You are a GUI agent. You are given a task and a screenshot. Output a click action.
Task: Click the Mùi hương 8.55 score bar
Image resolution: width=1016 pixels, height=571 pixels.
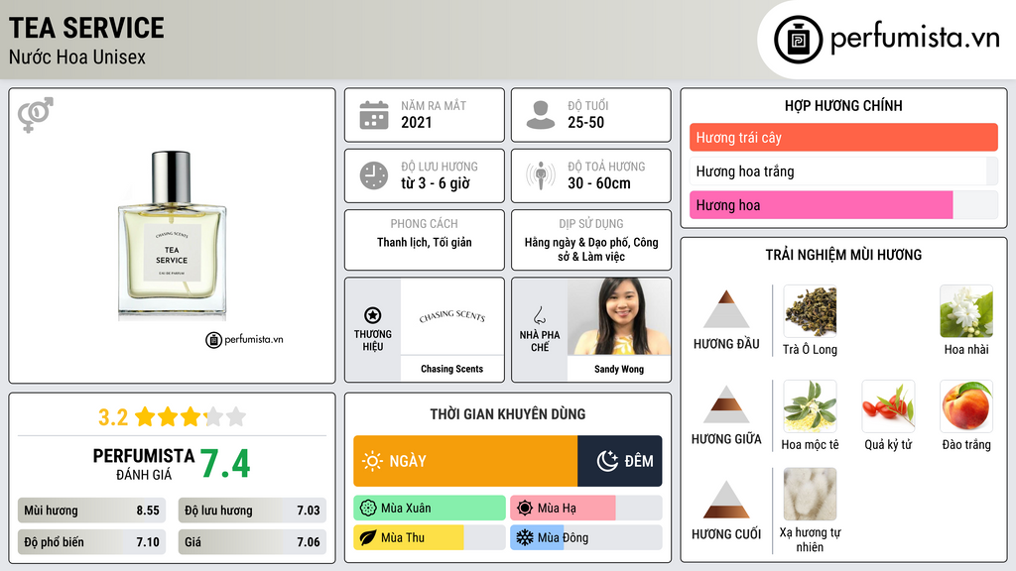click(92, 511)
